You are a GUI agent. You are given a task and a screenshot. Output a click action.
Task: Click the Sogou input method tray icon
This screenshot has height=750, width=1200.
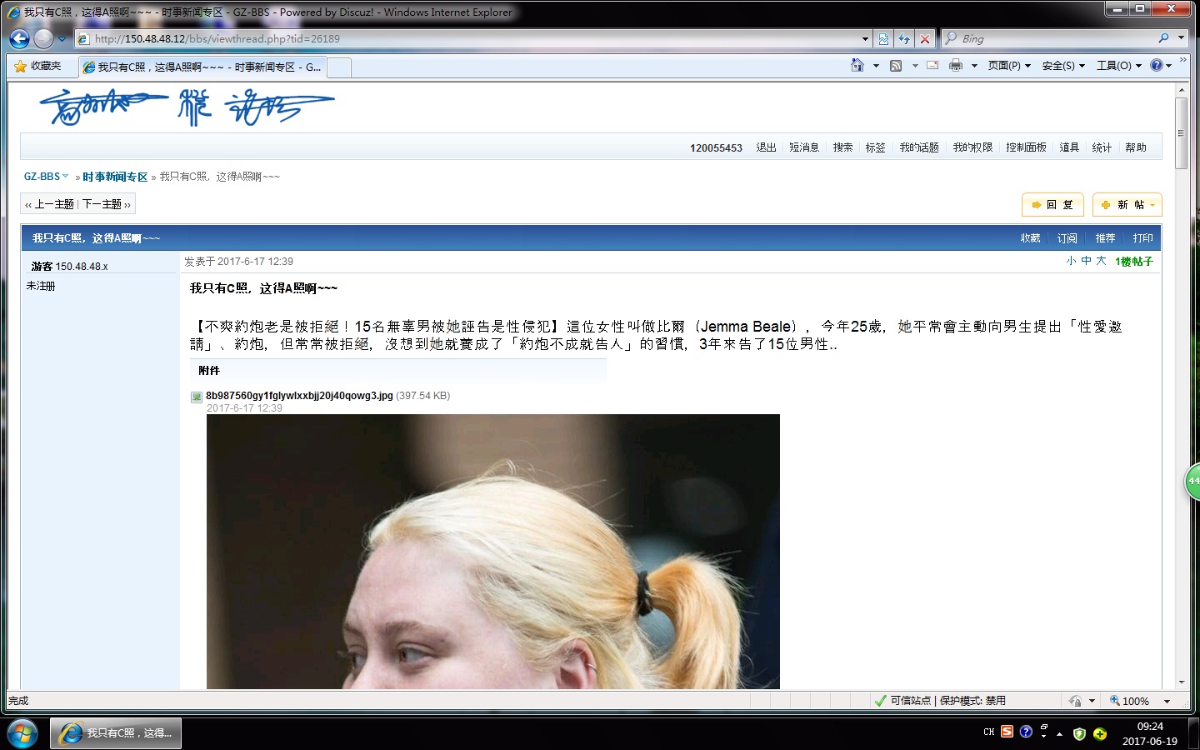(x=1007, y=732)
